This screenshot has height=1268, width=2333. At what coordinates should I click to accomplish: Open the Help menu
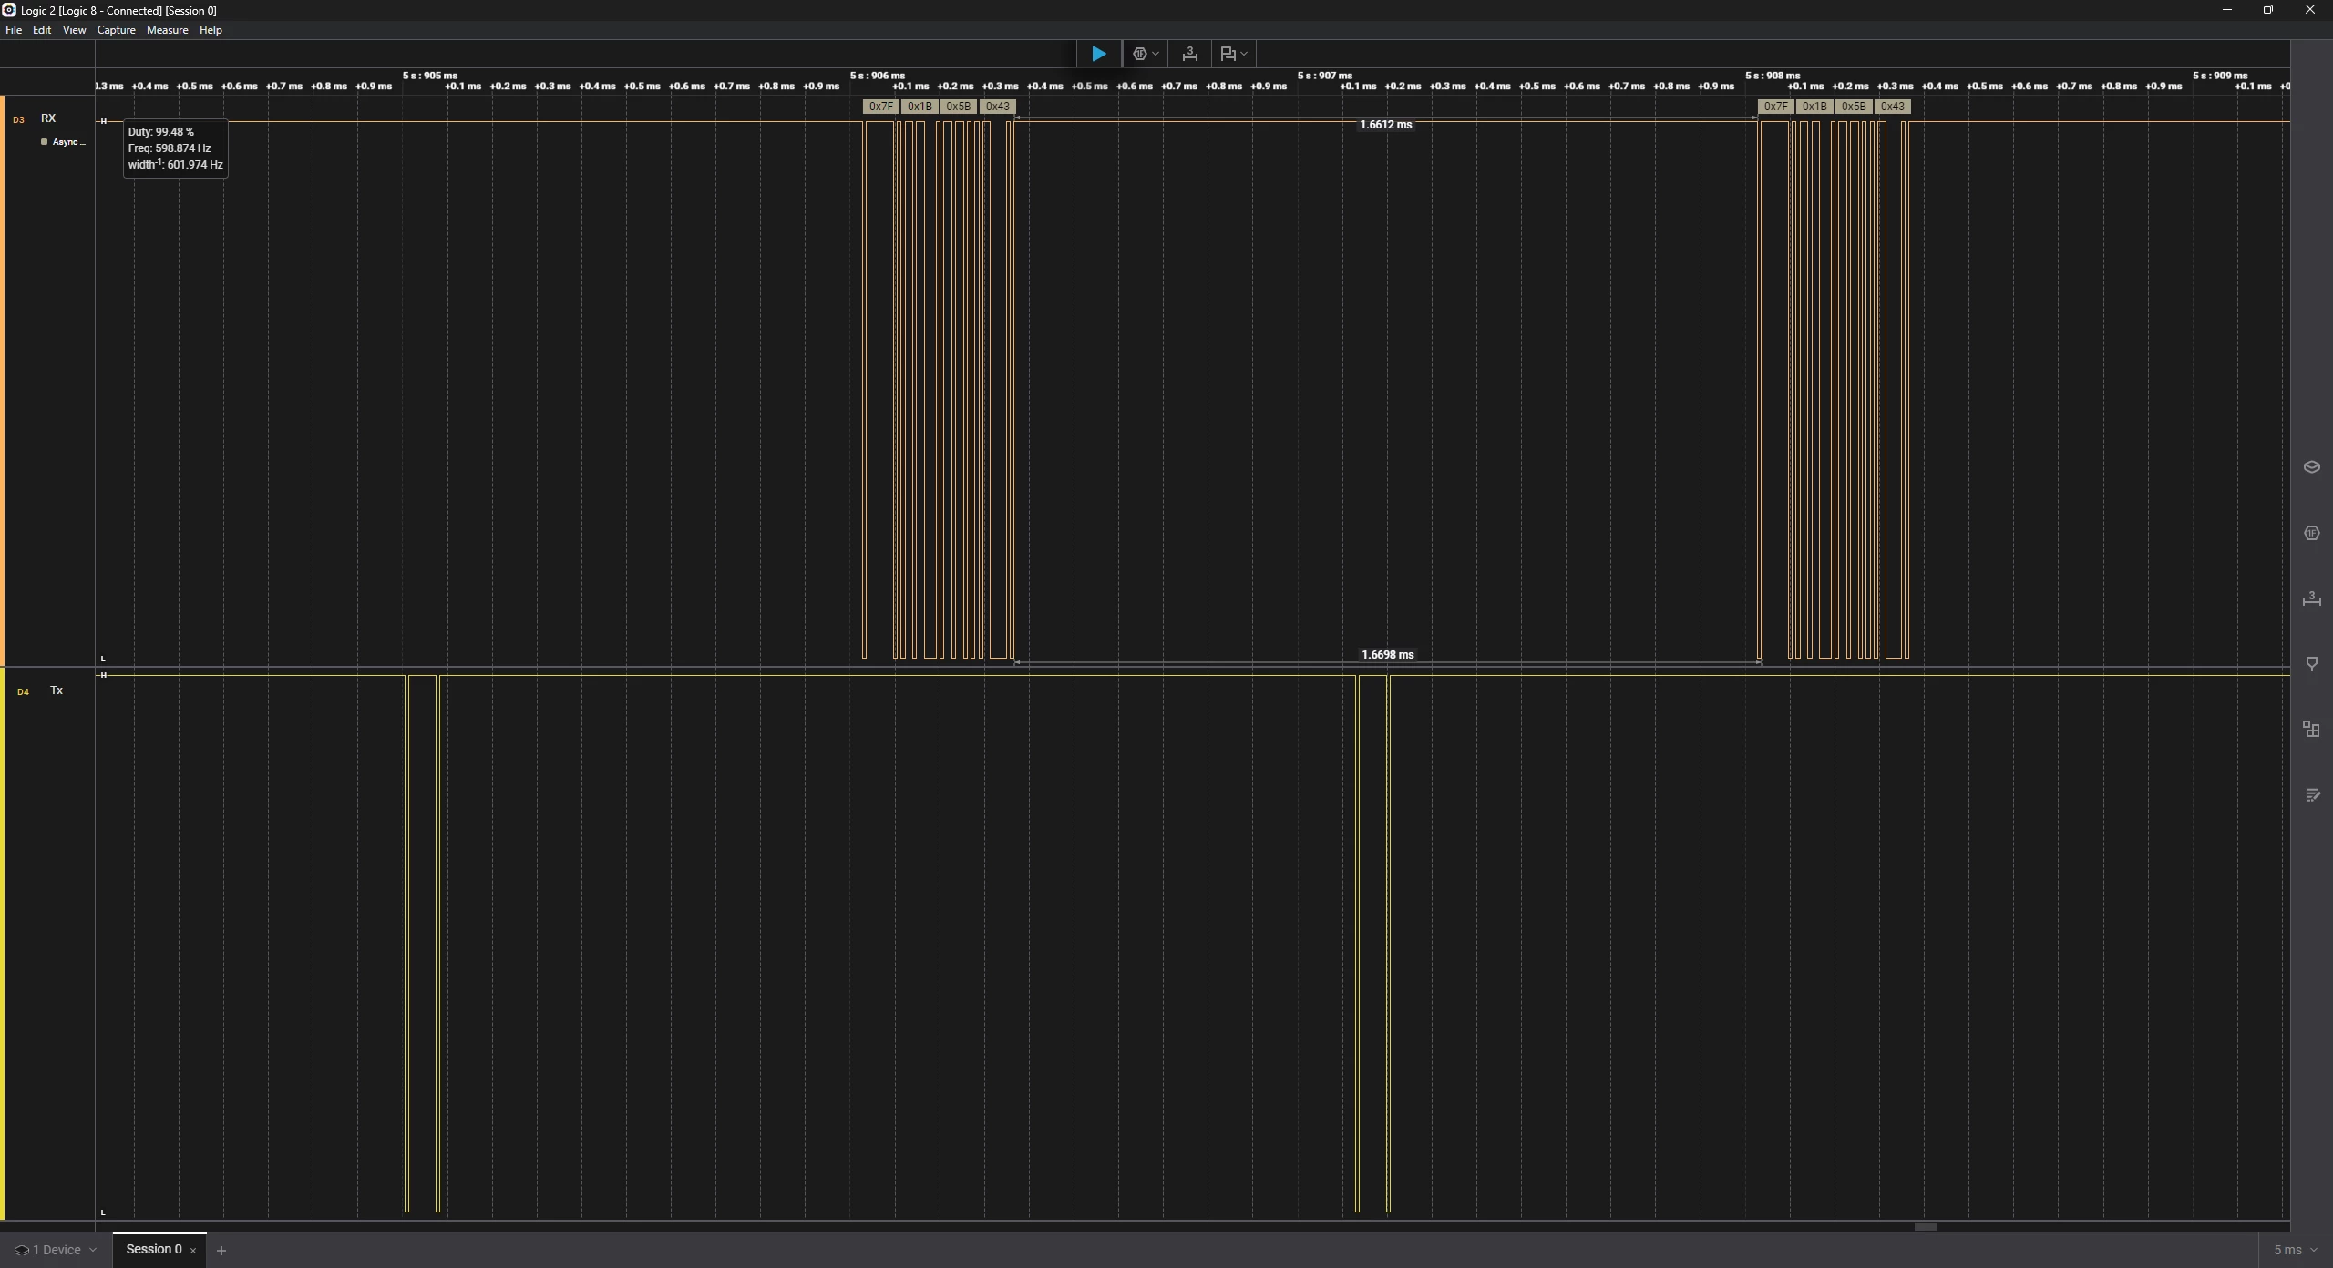coord(211,30)
